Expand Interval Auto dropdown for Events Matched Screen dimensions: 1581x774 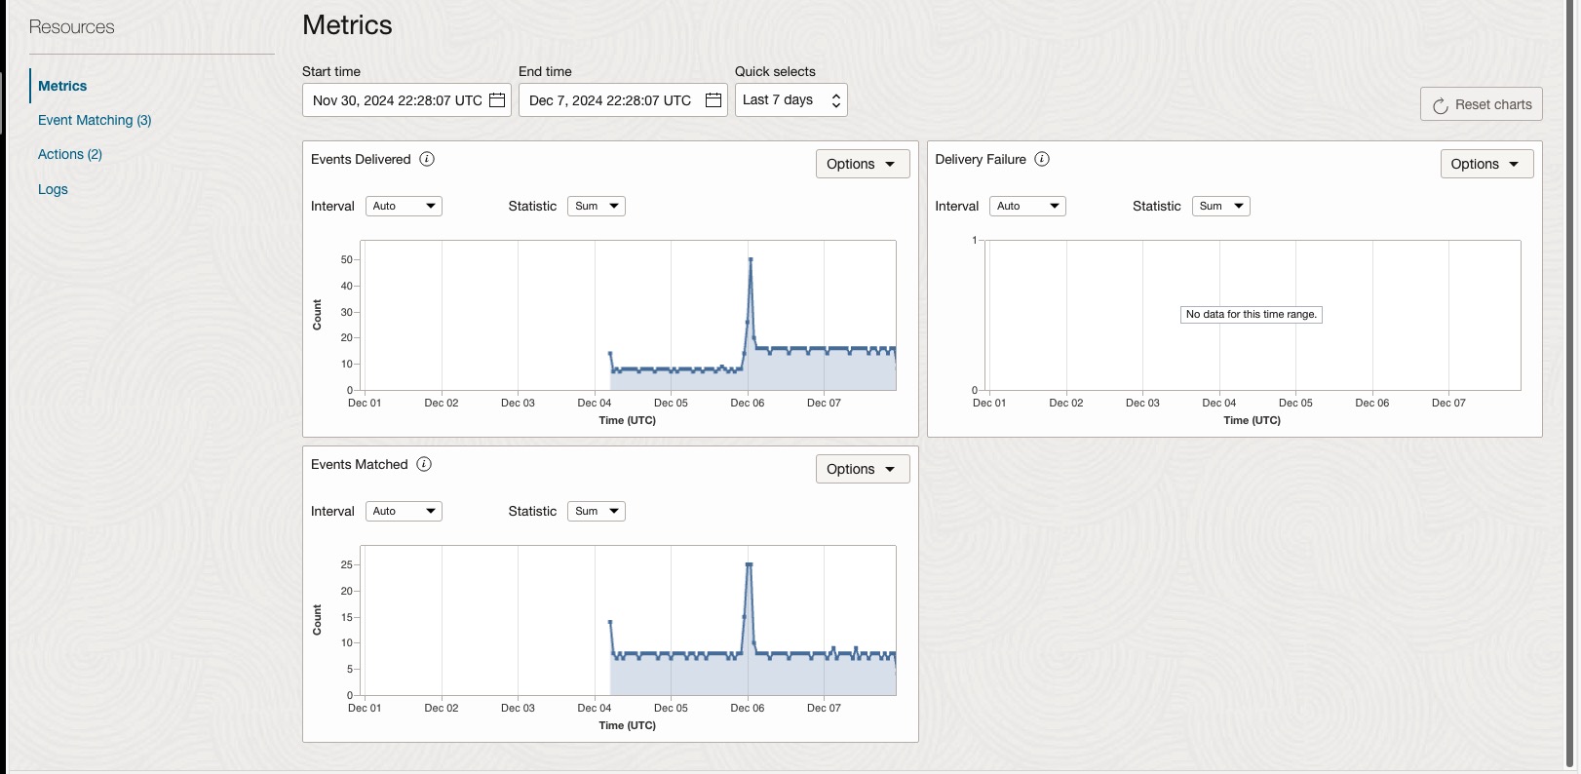(x=404, y=511)
